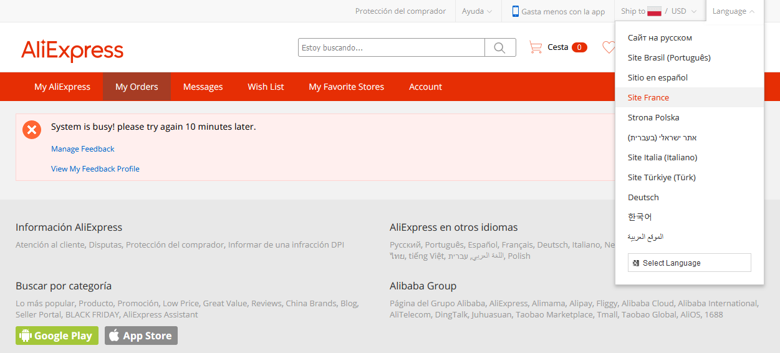Click the magnifier search button
Image resolution: width=780 pixels, height=353 pixels.
(500, 47)
